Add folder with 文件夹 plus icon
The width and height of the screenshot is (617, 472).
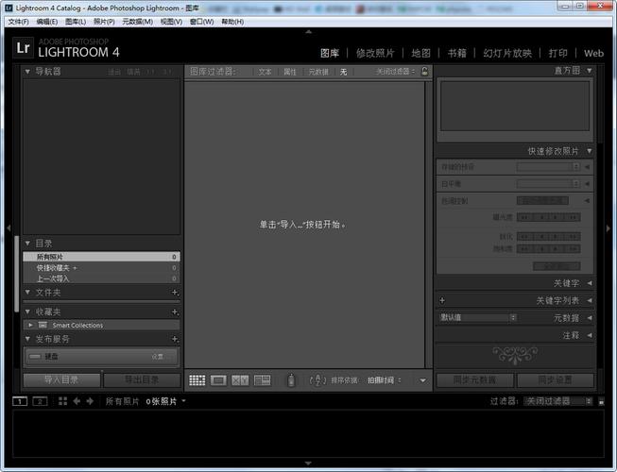175,293
